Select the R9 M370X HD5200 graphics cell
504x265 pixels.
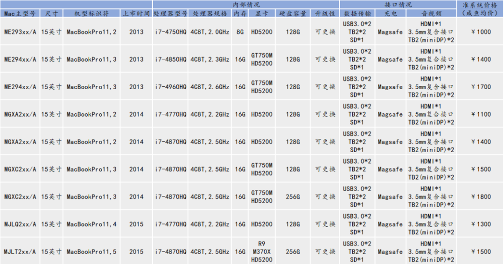point(262,251)
